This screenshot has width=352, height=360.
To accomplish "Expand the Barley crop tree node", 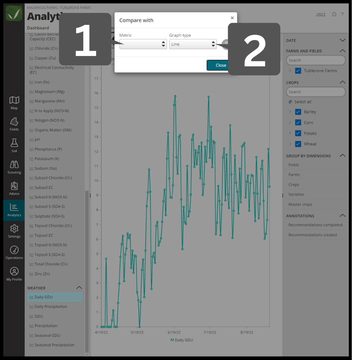I will click(290, 112).
